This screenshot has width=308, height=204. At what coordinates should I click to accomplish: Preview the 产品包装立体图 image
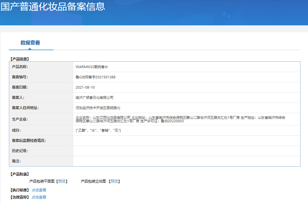click(x=114, y=181)
